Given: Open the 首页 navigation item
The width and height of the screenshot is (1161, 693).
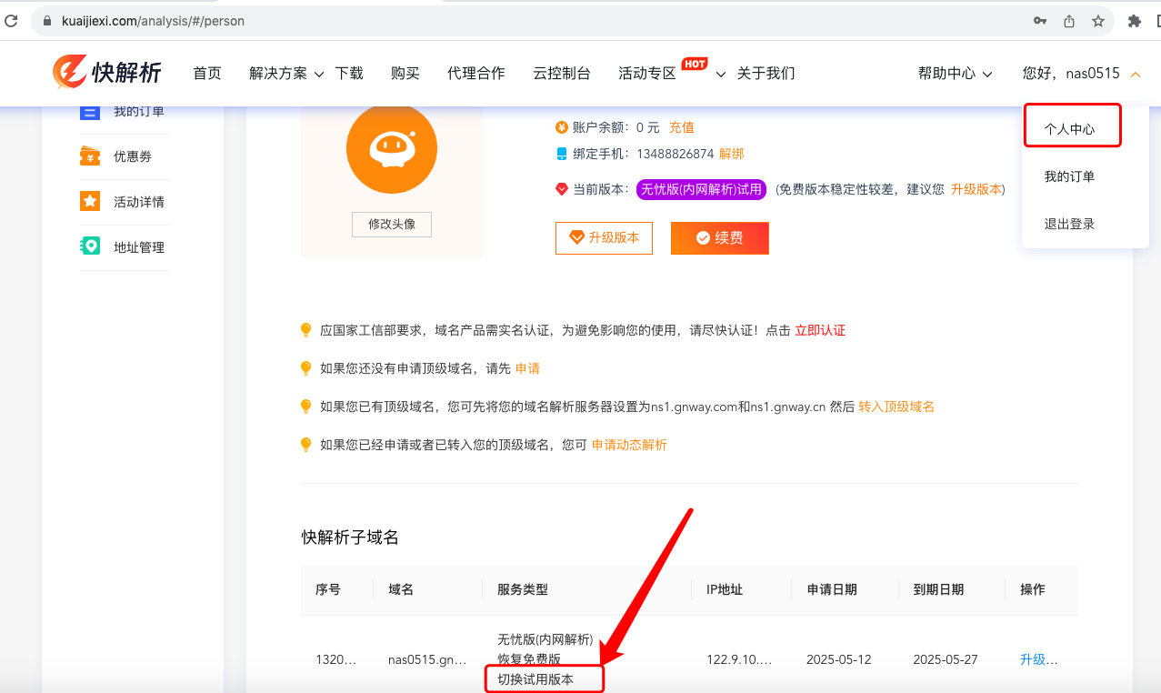Looking at the screenshot, I should click(x=207, y=74).
